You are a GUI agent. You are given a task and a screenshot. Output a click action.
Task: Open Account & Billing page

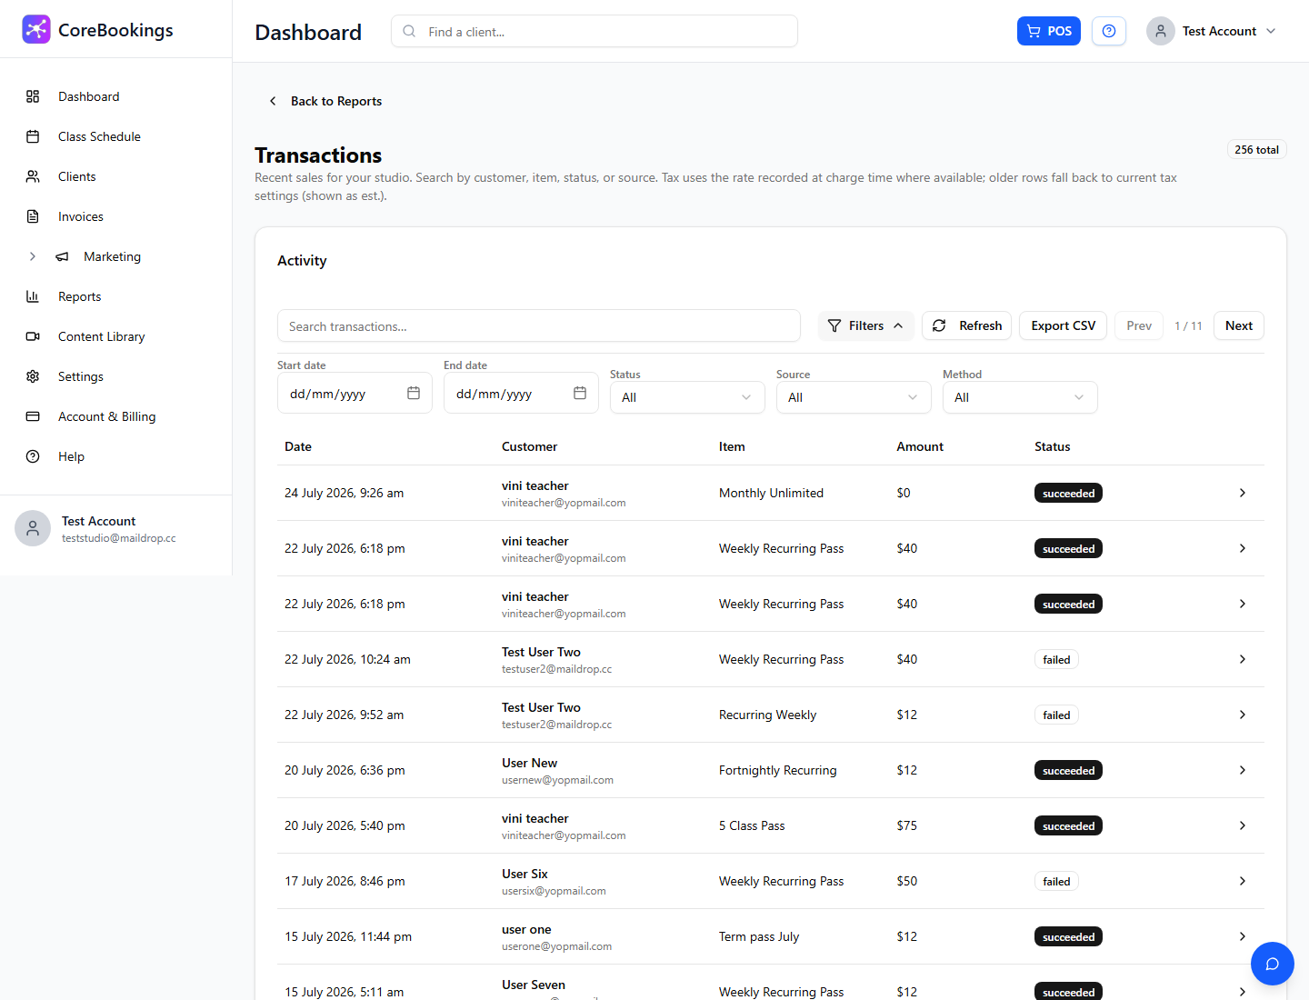click(x=106, y=416)
